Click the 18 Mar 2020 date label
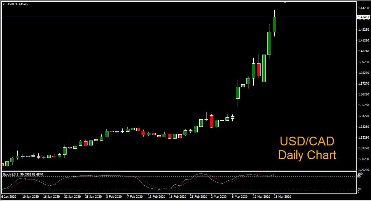This screenshot has height=201, width=371. pyautogui.click(x=283, y=197)
